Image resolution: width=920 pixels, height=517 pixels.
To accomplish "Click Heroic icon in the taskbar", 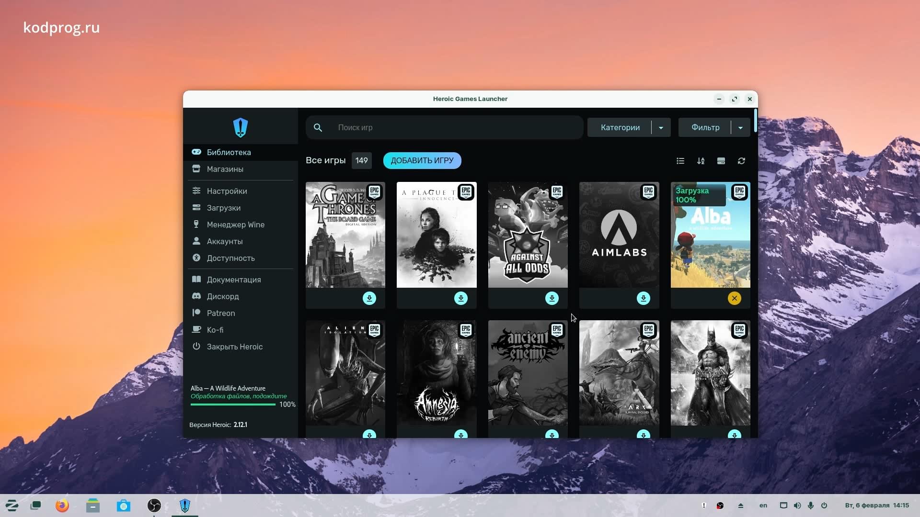I will coord(185,506).
